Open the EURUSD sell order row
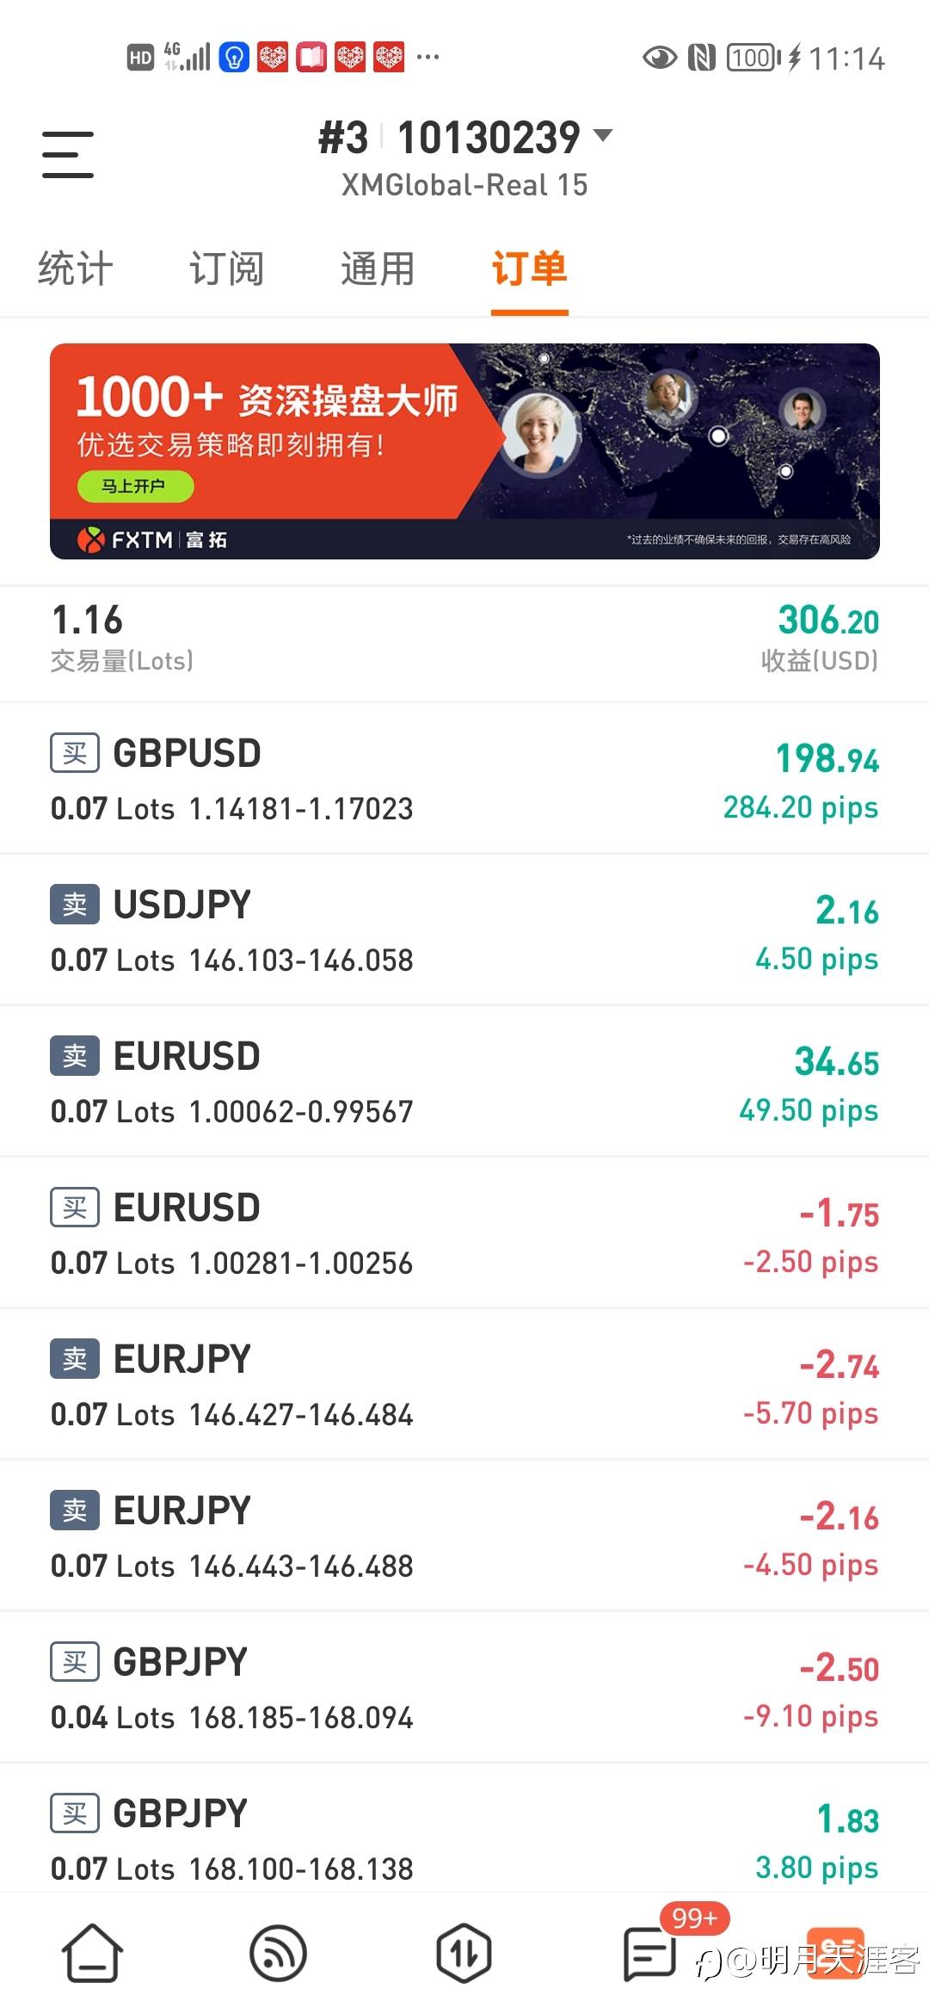 (464, 1081)
